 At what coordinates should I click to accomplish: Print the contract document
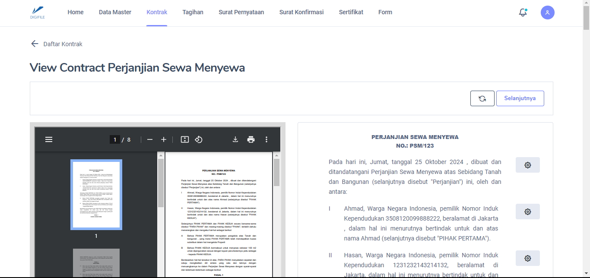point(251,139)
